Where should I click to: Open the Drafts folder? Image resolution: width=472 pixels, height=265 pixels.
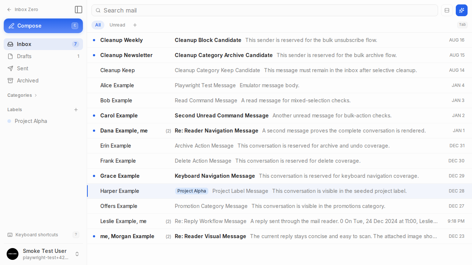pos(43,56)
